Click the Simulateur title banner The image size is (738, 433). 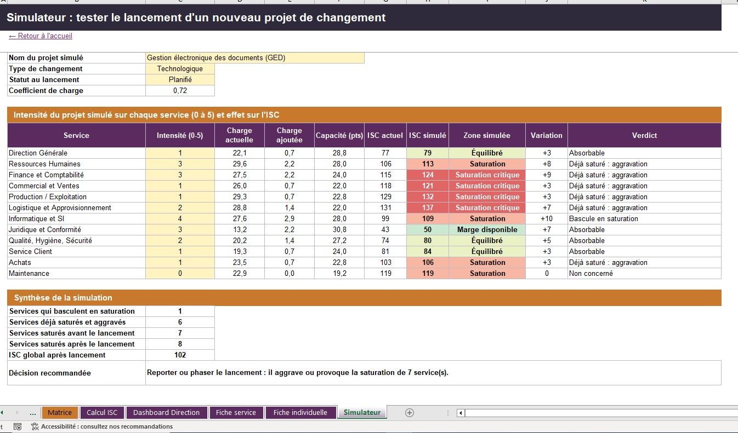[361, 18]
